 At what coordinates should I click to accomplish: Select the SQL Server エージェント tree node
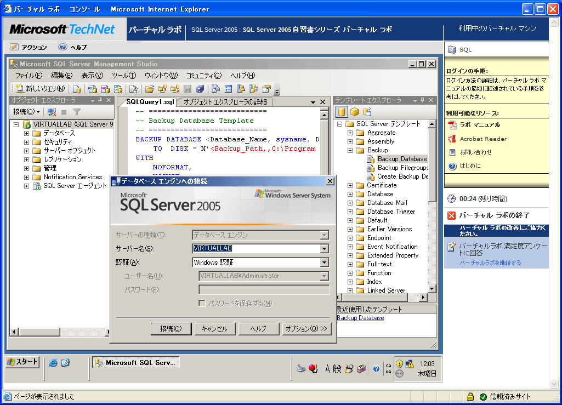75,186
